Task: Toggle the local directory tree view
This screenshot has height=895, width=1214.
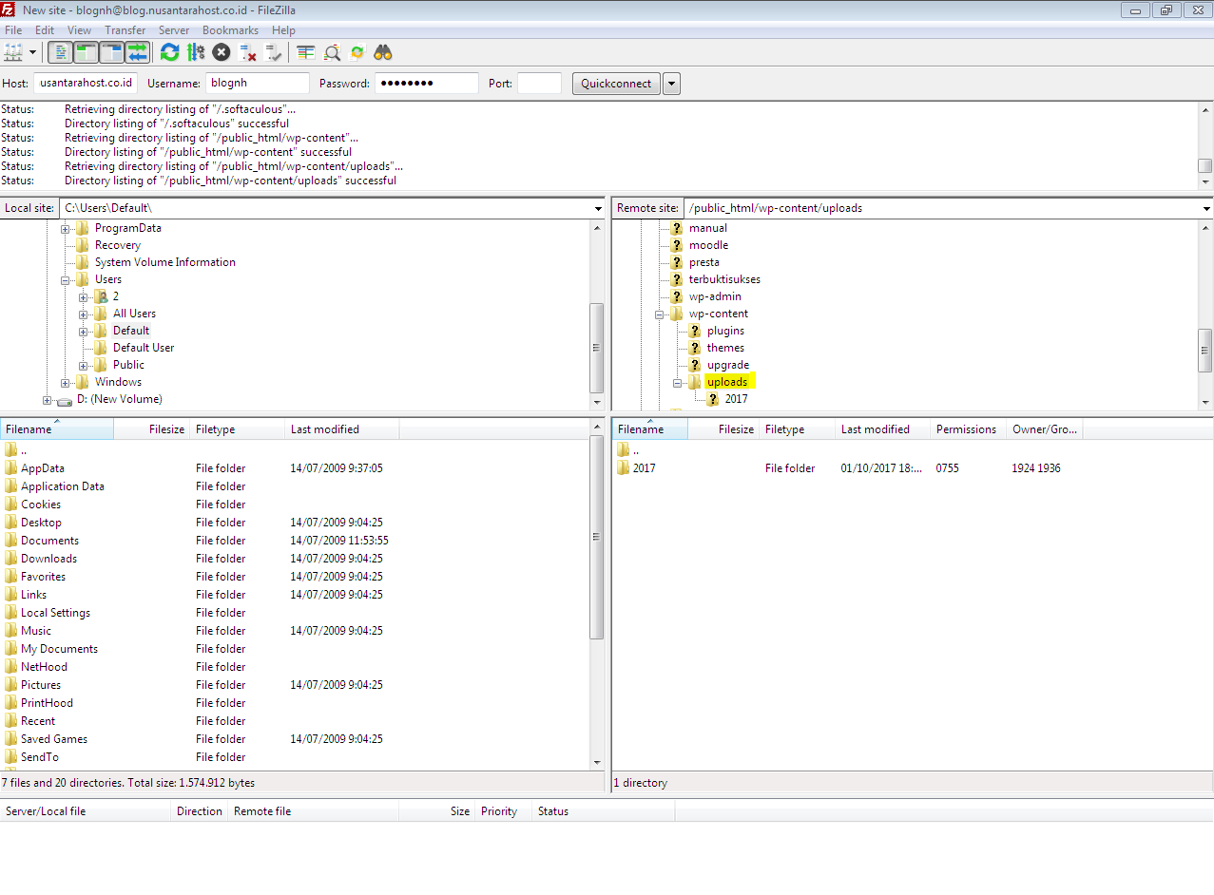Action: (x=86, y=52)
